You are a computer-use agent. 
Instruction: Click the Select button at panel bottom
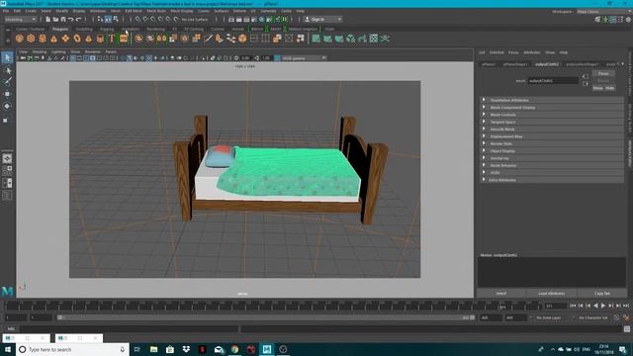click(501, 294)
